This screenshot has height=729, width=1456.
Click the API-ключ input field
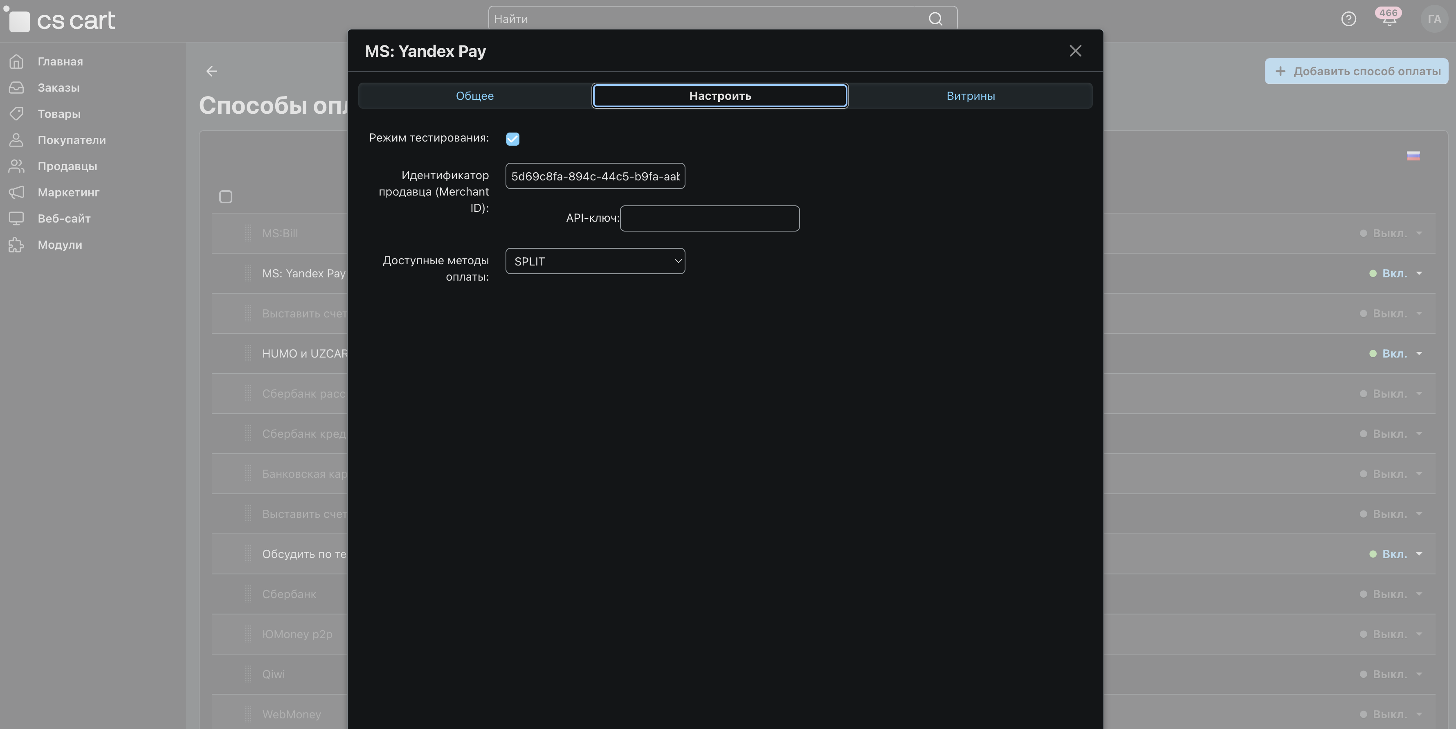(x=709, y=218)
